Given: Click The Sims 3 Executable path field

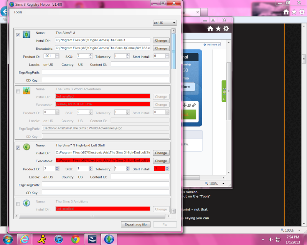Looking at the screenshot, I should tap(102, 48).
